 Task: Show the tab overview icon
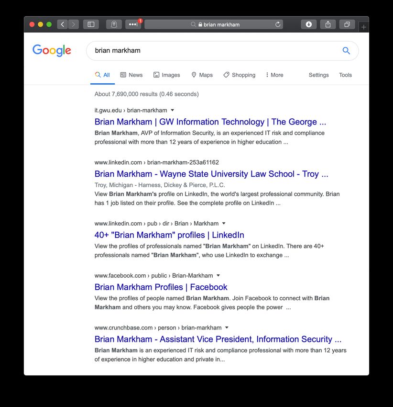(347, 24)
